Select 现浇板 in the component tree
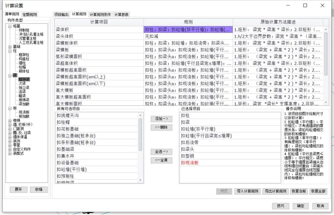 tap(25, 112)
